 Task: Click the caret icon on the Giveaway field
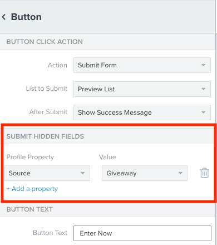click(180, 173)
